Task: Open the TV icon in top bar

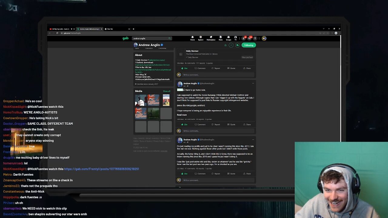Action: click(236, 38)
